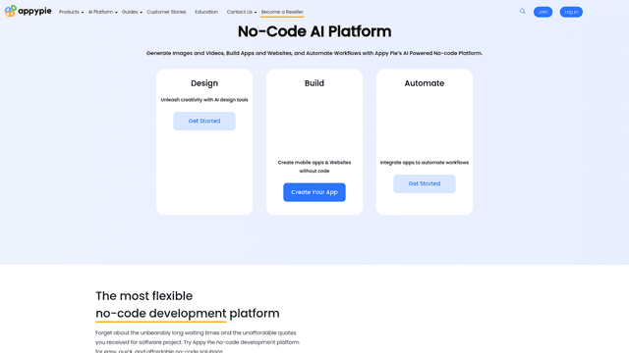Click the Join button

[x=543, y=12]
